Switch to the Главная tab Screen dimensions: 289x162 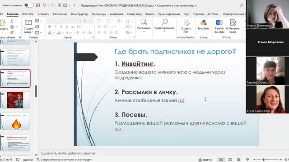click(x=13, y=14)
